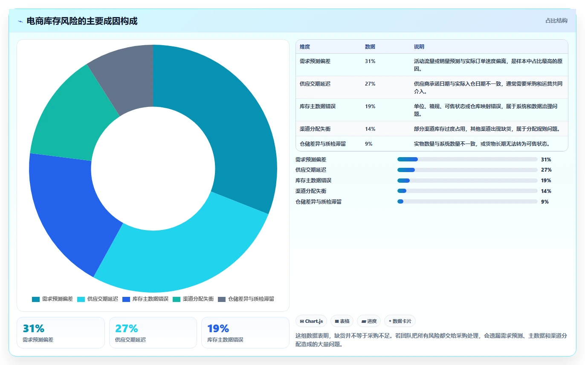
Task: Click the 仓储差异与质检滞留 progress bar
Action: tap(467, 202)
